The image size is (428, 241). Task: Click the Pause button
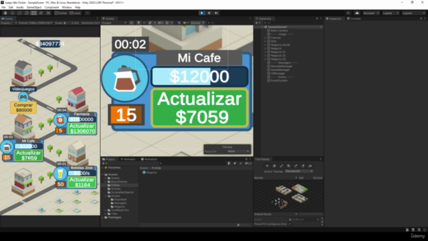coord(209,13)
